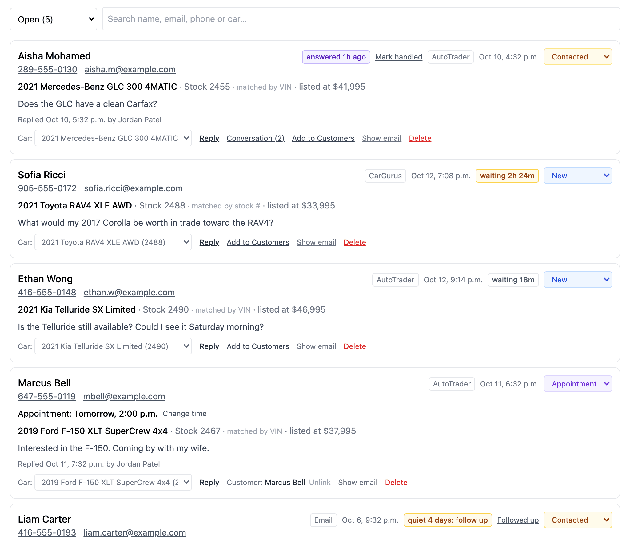Open Car dropdown showing Kia Telluride SX Limited

[113, 346]
